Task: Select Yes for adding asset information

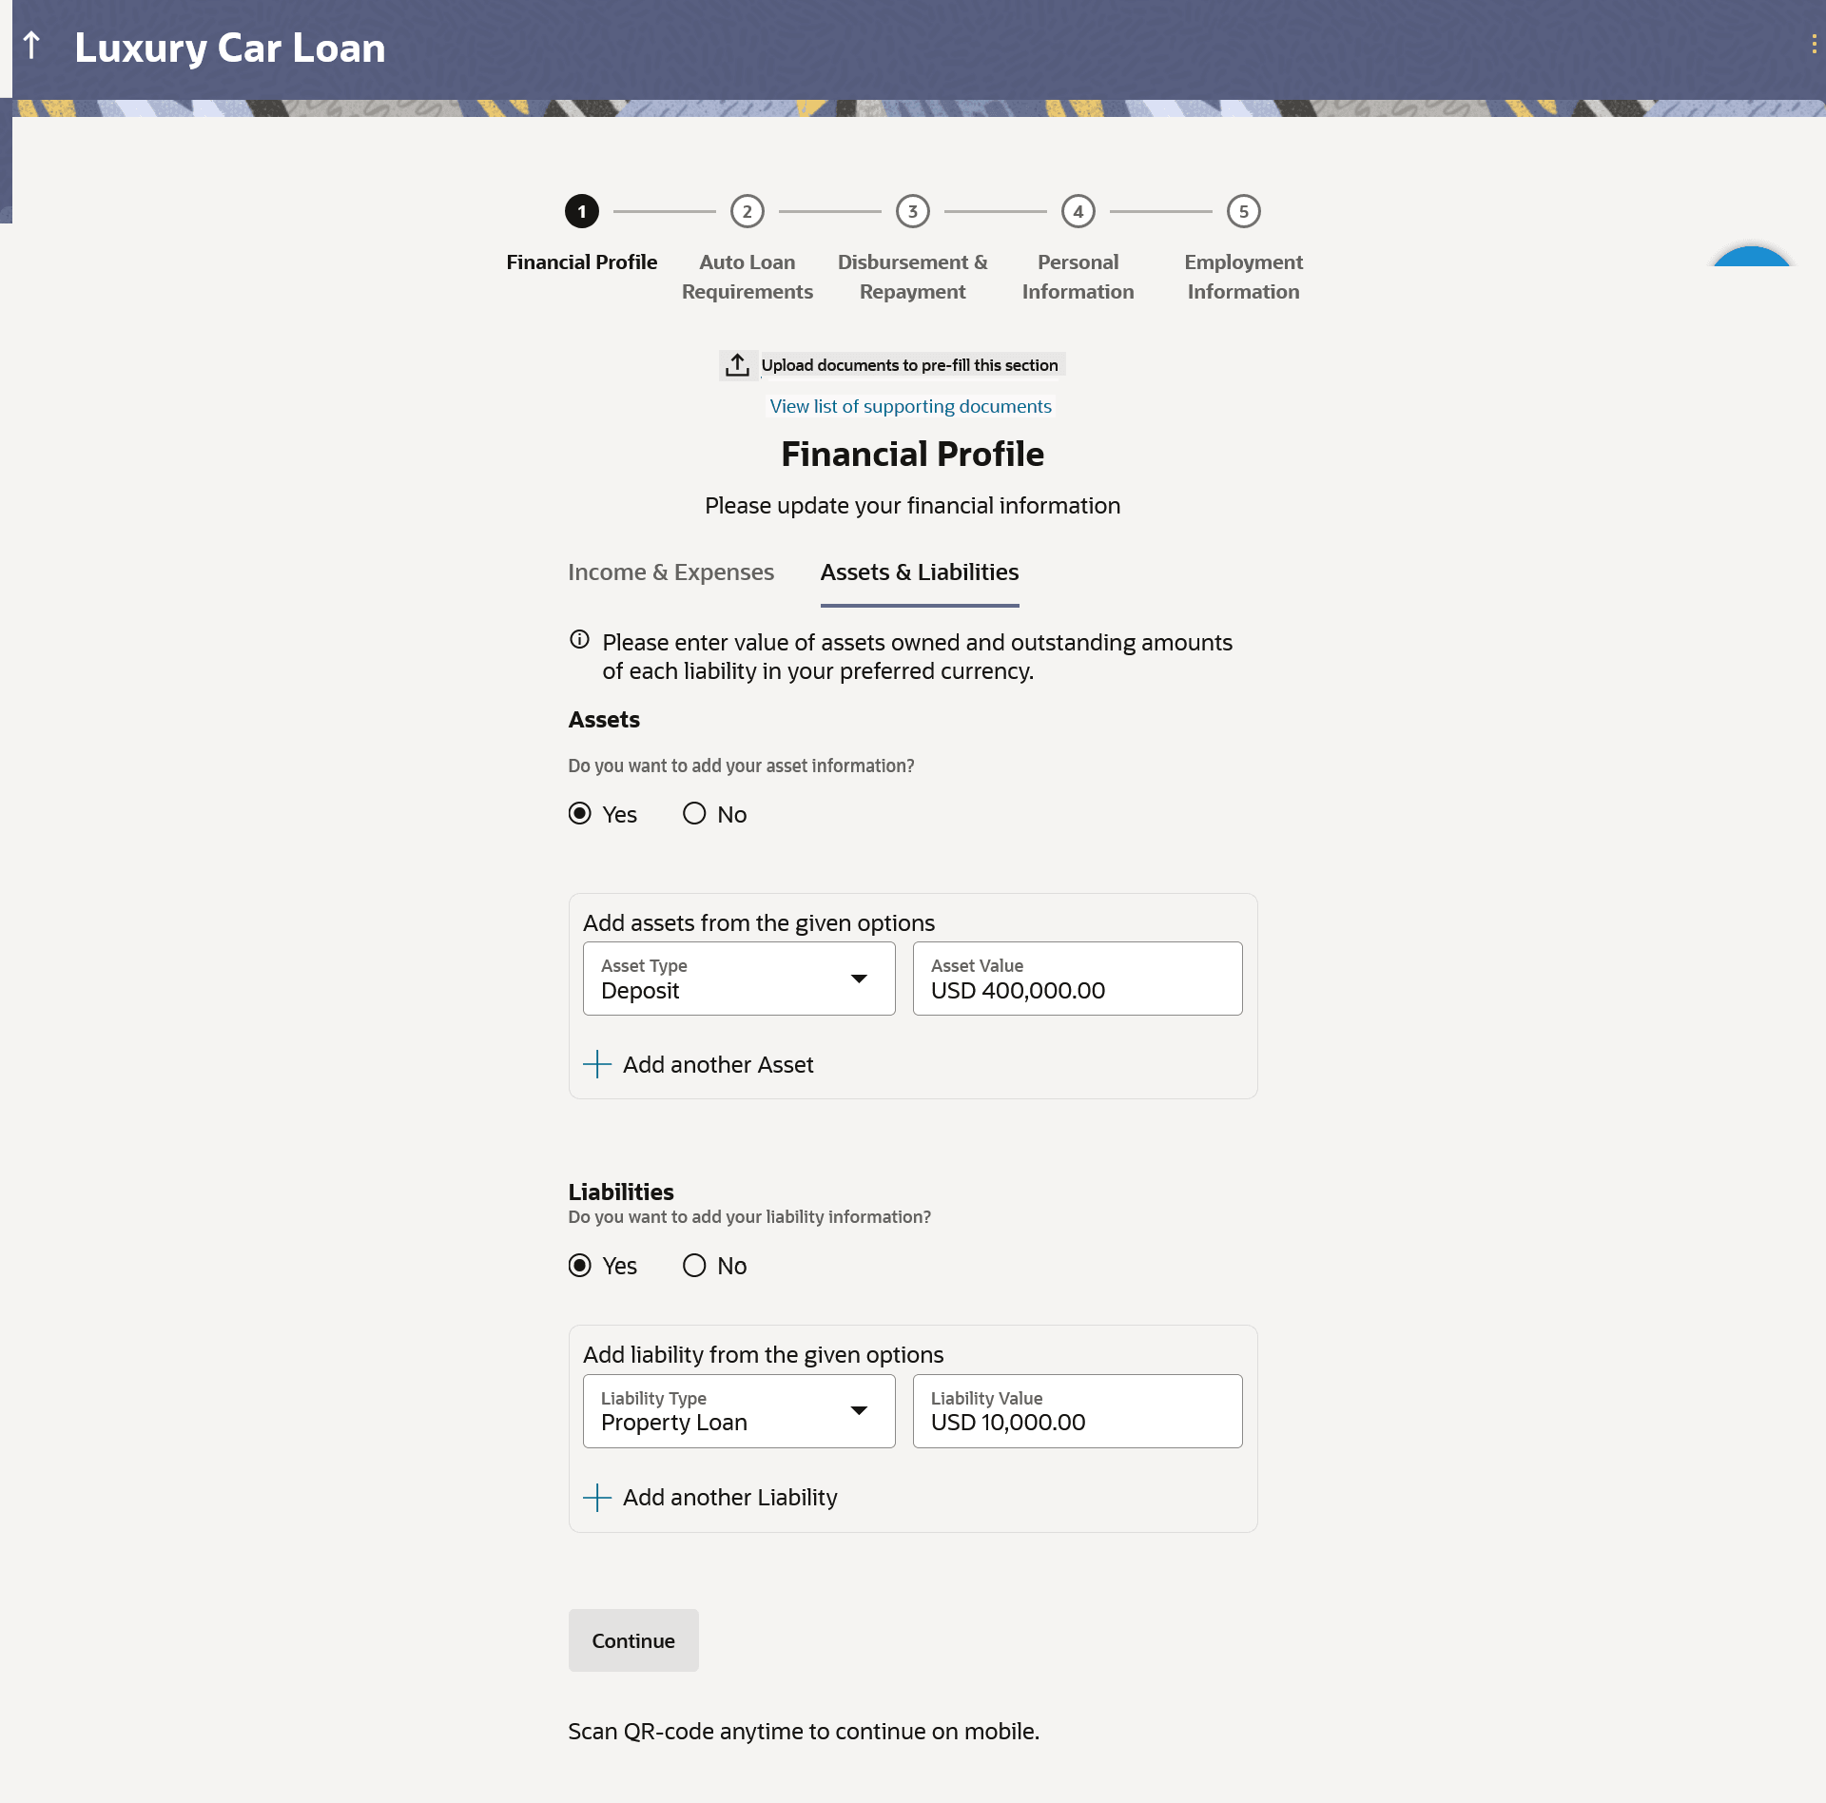Action: pos(580,814)
